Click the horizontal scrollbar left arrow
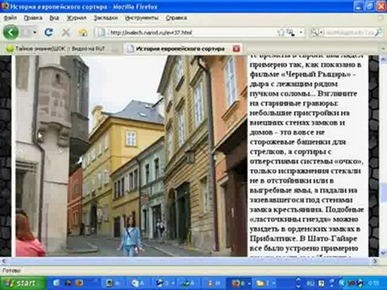Viewport: 387px width, 290px height. coord(3,261)
